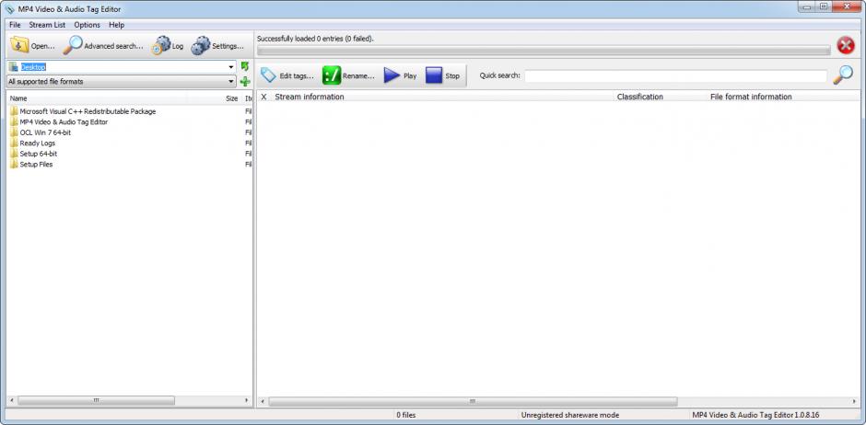Open files with the Open button
This screenshot has height=425, width=866.
click(x=33, y=46)
